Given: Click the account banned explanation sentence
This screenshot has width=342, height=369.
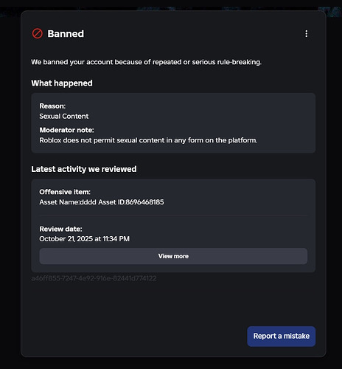Looking at the screenshot, I should 146,62.
